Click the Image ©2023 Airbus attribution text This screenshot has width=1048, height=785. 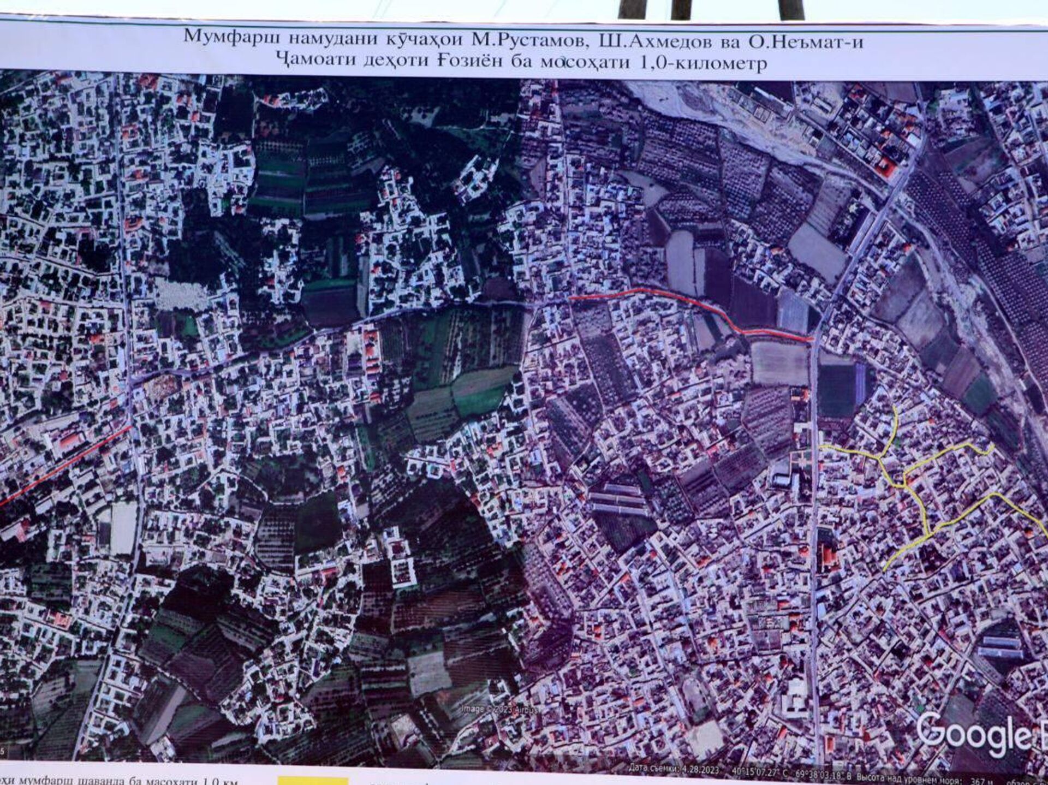(499, 710)
